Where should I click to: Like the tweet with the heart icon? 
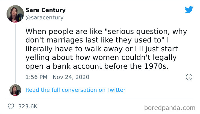tap(11, 106)
